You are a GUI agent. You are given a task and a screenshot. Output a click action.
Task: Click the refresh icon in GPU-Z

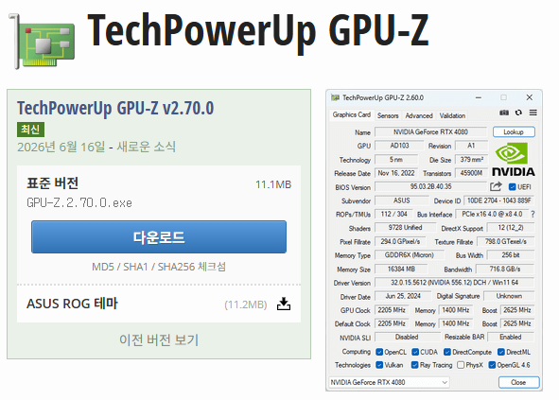(518, 113)
